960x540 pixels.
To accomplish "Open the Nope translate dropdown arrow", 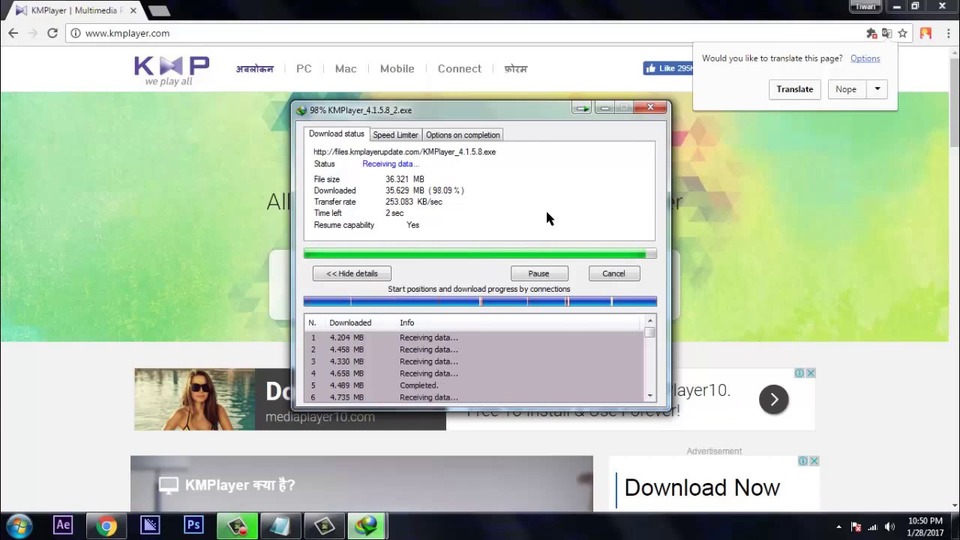I will pos(877,89).
